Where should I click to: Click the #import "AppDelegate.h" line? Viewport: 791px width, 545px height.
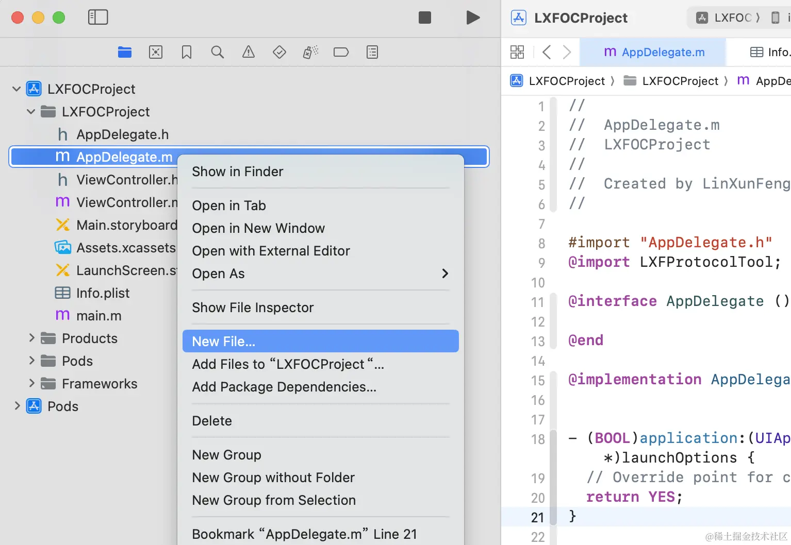click(x=670, y=242)
